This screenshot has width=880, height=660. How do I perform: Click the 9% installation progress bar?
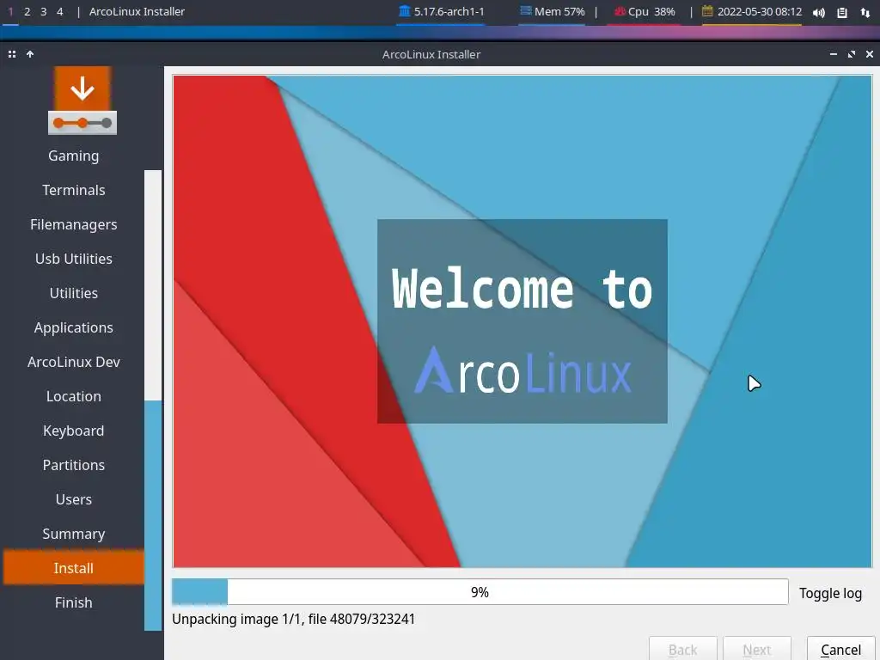coord(480,592)
